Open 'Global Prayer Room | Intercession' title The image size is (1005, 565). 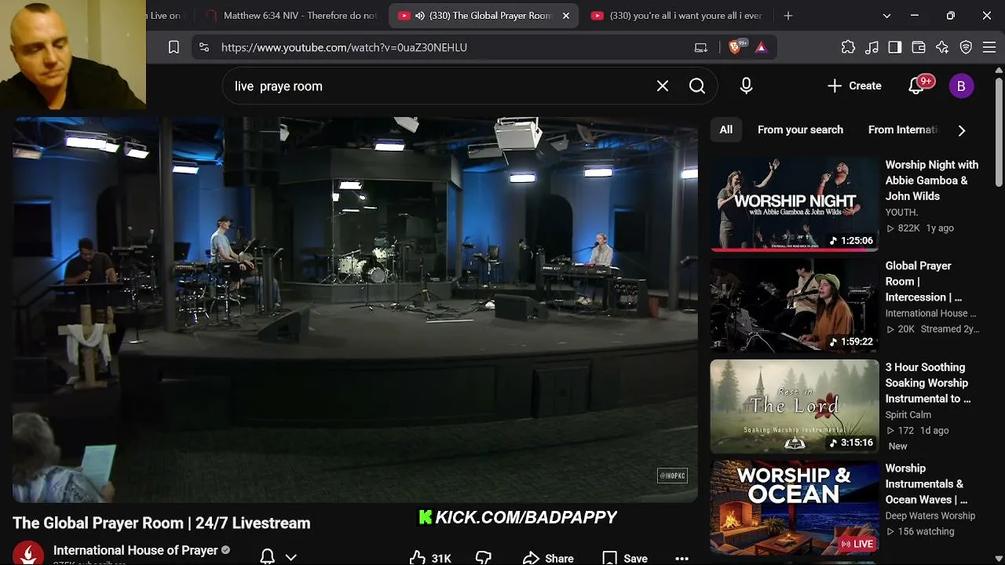[x=923, y=282]
